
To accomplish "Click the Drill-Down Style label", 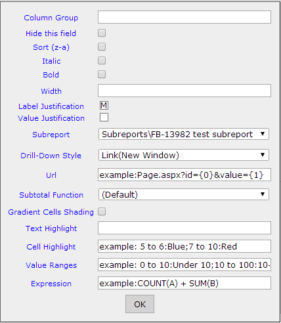I will pyautogui.click(x=51, y=156).
